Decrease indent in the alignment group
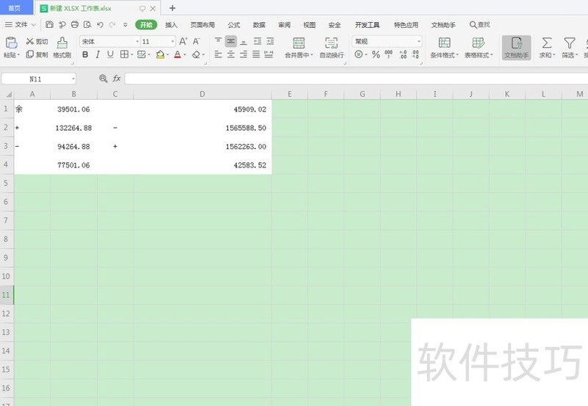The image size is (588, 406). [258, 41]
